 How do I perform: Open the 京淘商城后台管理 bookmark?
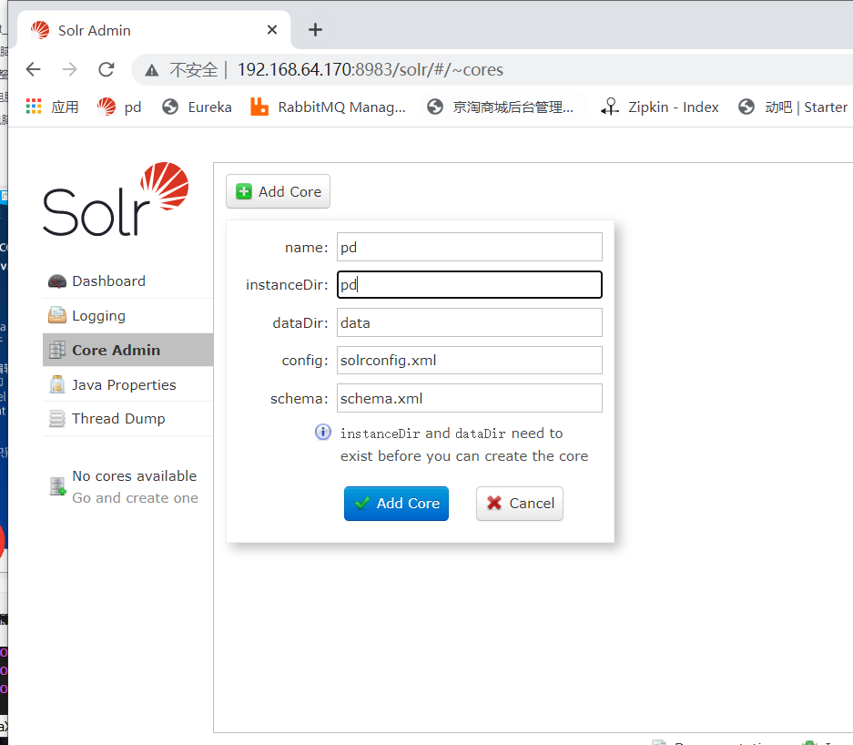[500, 107]
